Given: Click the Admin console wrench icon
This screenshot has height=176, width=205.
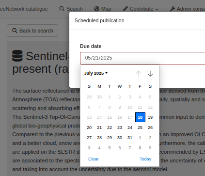Looking at the screenshot, I should (x=173, y=9).
